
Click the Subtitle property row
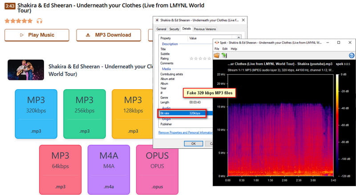pyautogui.click(x=186, y=54)
